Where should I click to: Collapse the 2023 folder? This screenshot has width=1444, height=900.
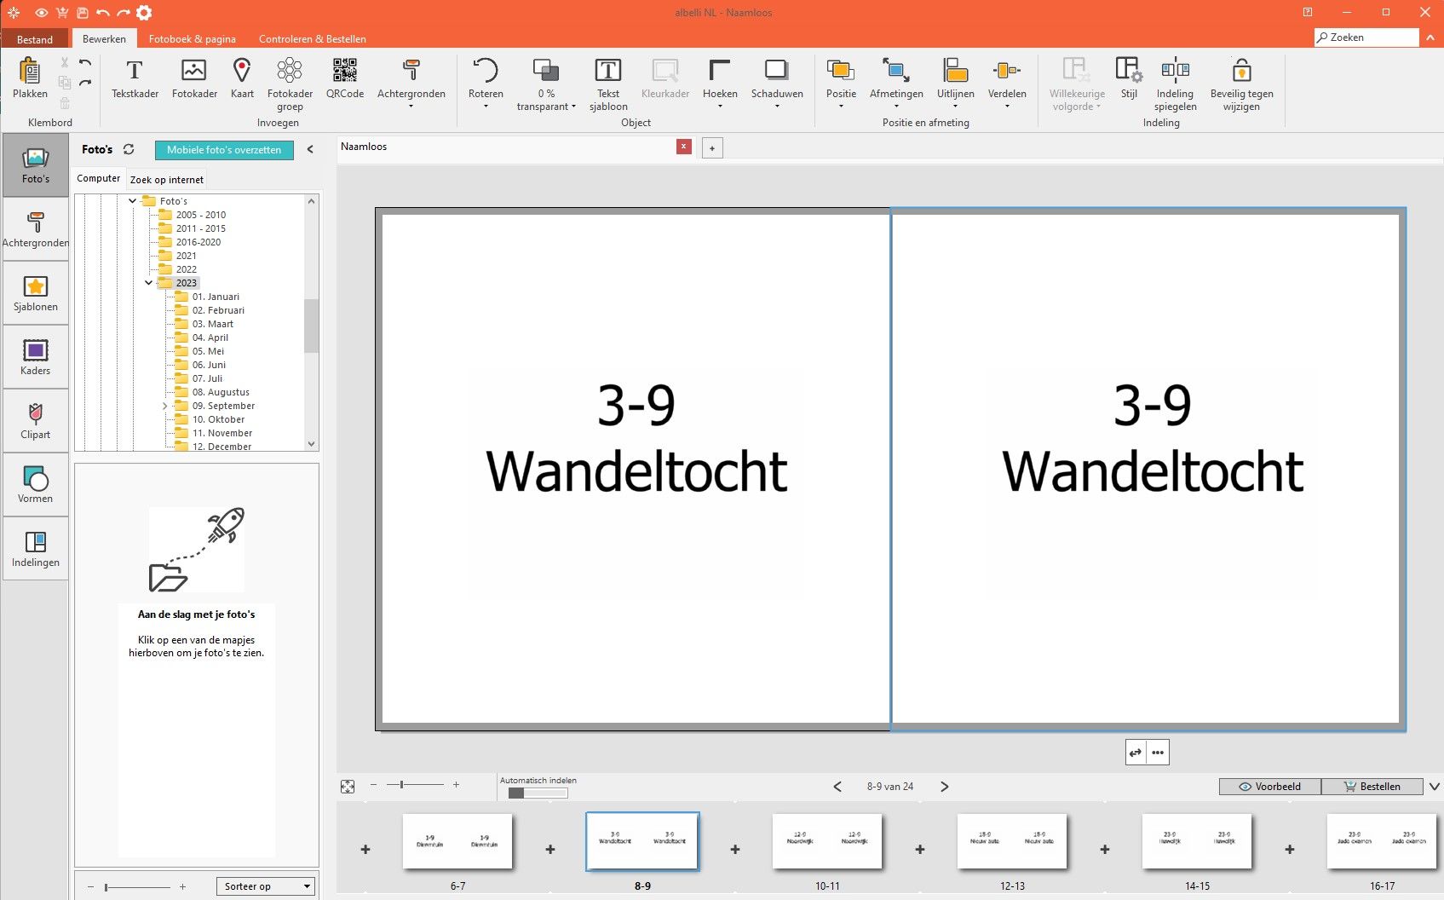148,283
